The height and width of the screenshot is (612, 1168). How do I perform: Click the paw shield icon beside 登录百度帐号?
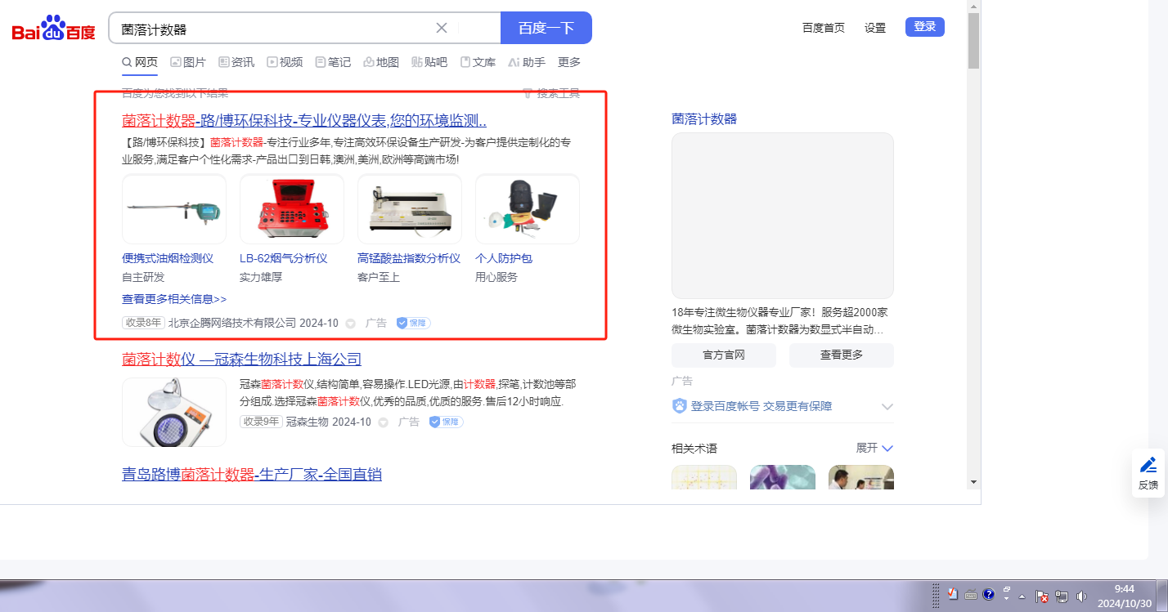pos(679,406)
